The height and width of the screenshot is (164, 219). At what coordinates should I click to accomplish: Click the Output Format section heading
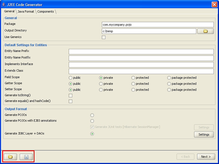[x=16, y=109]
